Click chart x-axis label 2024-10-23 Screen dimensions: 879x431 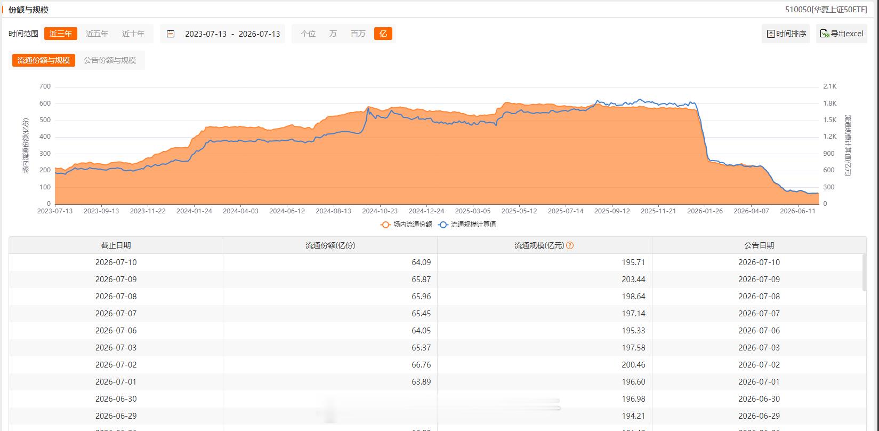380,211
